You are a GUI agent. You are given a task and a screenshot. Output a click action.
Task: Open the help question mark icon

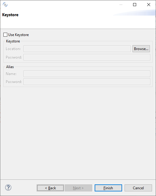tap(8, 187)
